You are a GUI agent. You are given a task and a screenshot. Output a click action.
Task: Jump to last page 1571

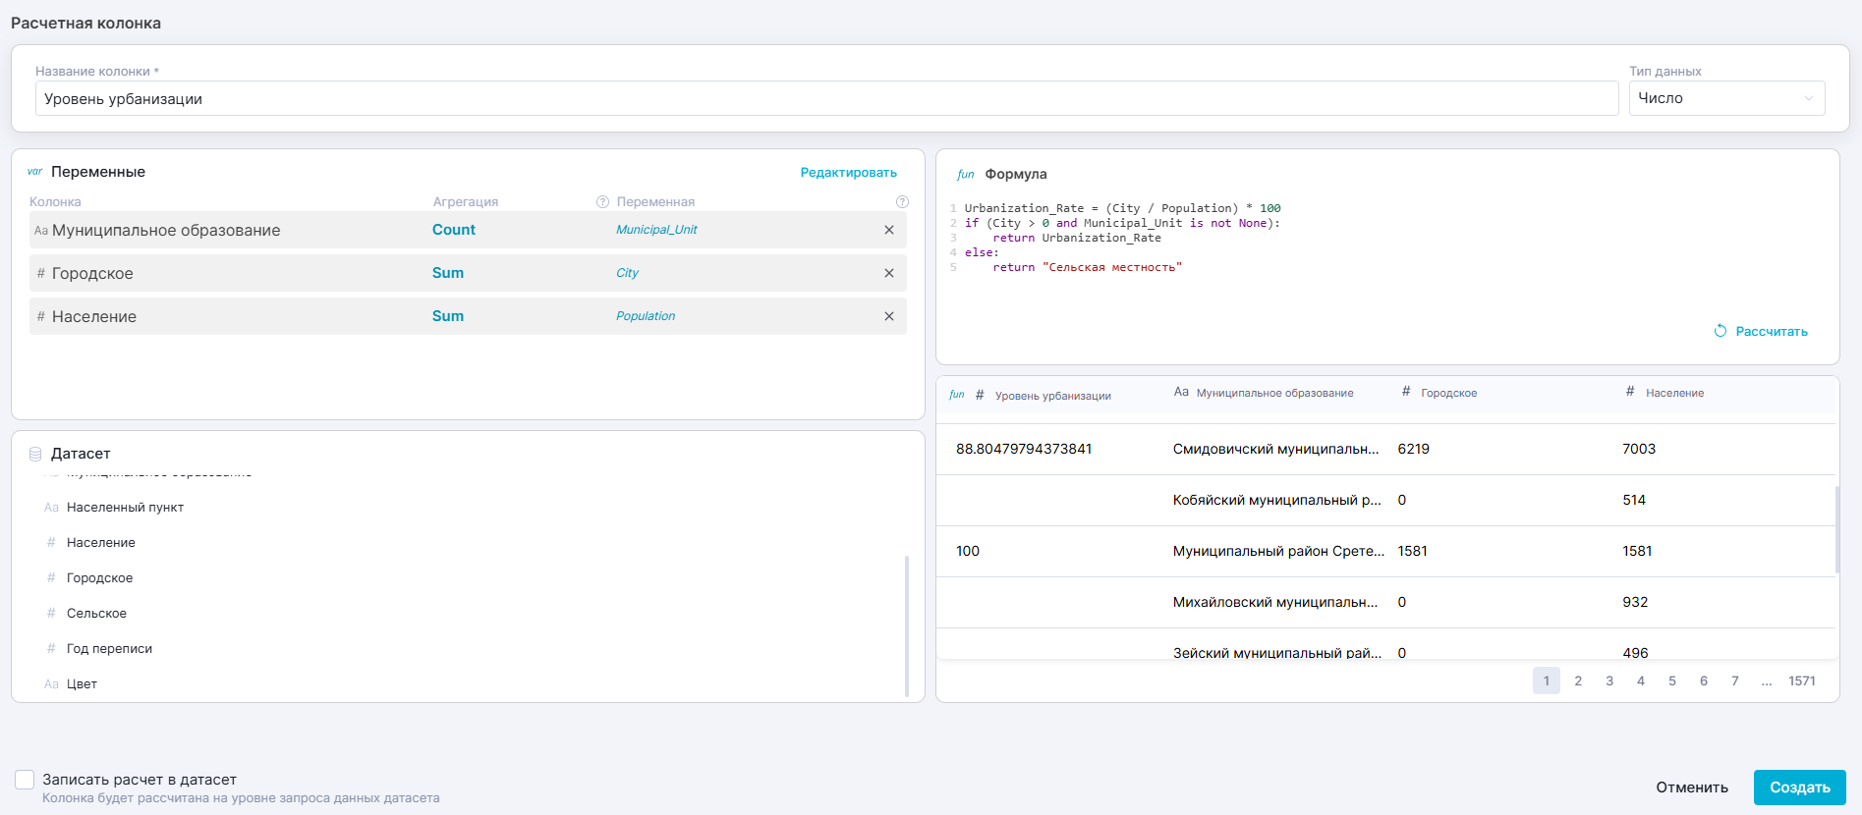[x=1801, y=680]
